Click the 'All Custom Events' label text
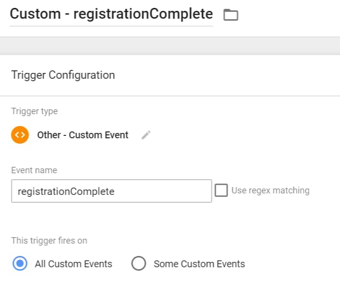 point(73,264)
